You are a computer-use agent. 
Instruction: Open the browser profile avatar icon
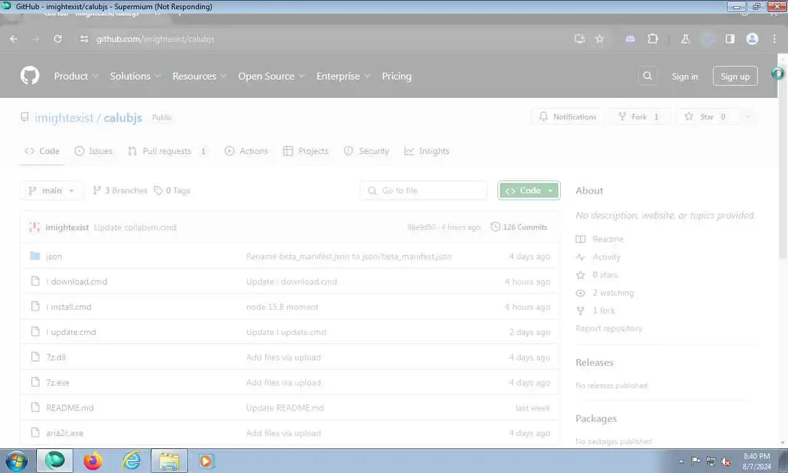(752, 39)
